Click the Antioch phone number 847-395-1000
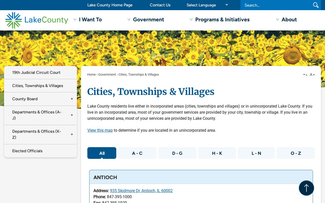 (119, 197)
